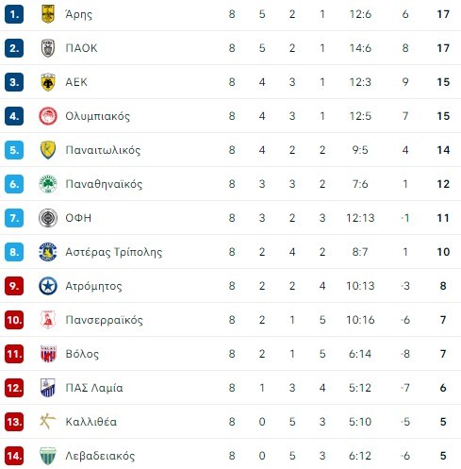
Task: Select the light blue rank 5 badge
Action: point(14,150)
